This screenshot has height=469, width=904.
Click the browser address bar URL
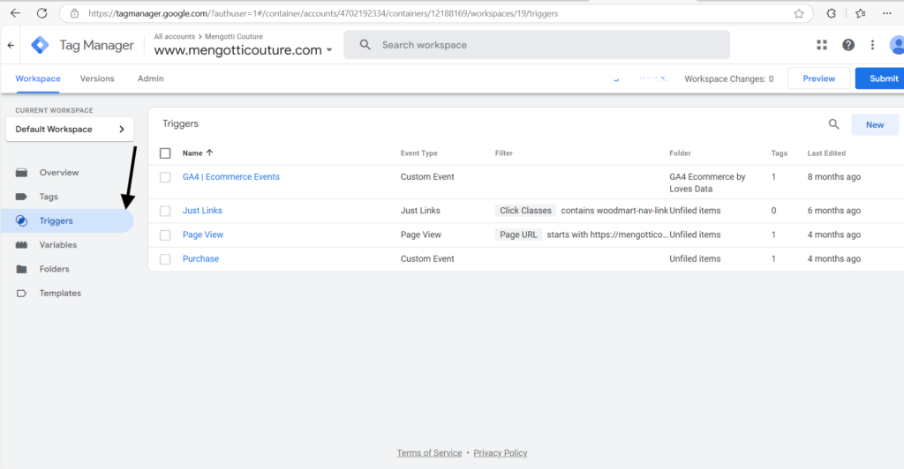(323, 13)
